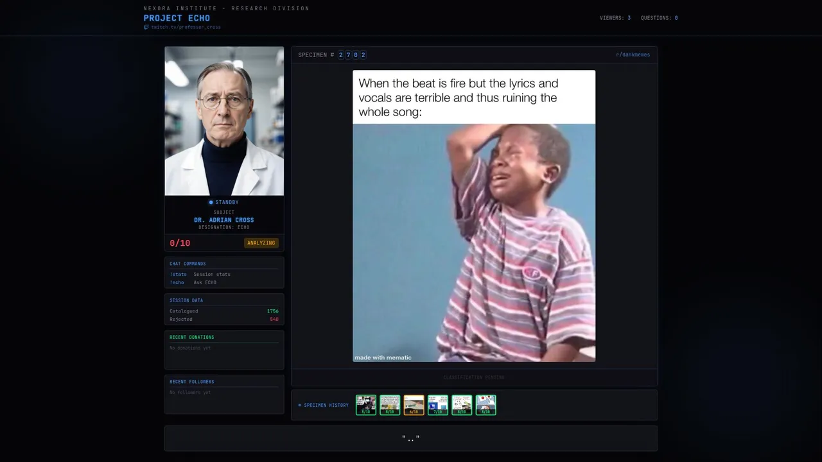Click the blue Standby status dot

[211, 203]
